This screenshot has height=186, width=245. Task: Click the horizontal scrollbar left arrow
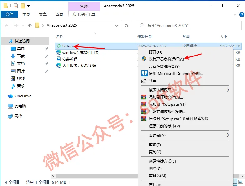point(53,176)
